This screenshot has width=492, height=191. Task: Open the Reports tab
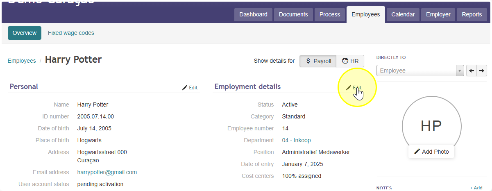(x=472, y=14)
